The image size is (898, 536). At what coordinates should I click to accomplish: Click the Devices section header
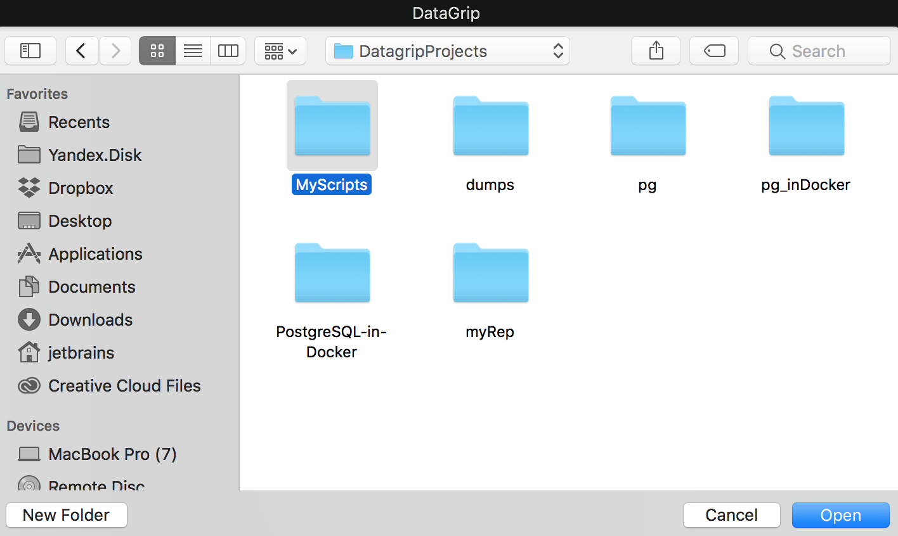click(33, 426)
